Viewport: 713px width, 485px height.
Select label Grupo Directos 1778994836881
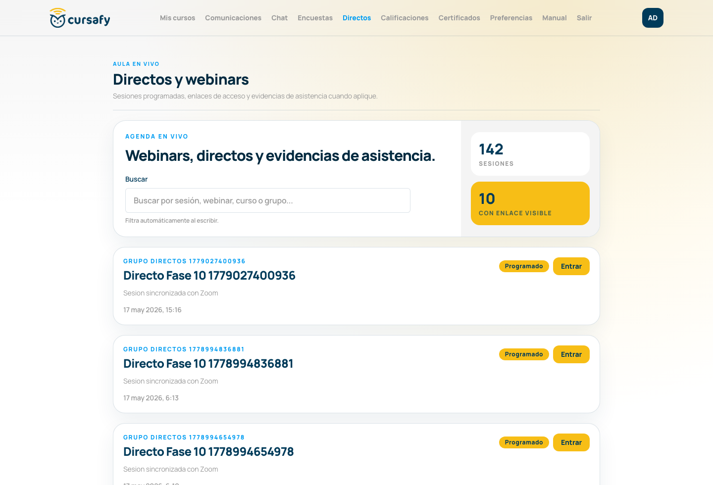tap(184, 349)
